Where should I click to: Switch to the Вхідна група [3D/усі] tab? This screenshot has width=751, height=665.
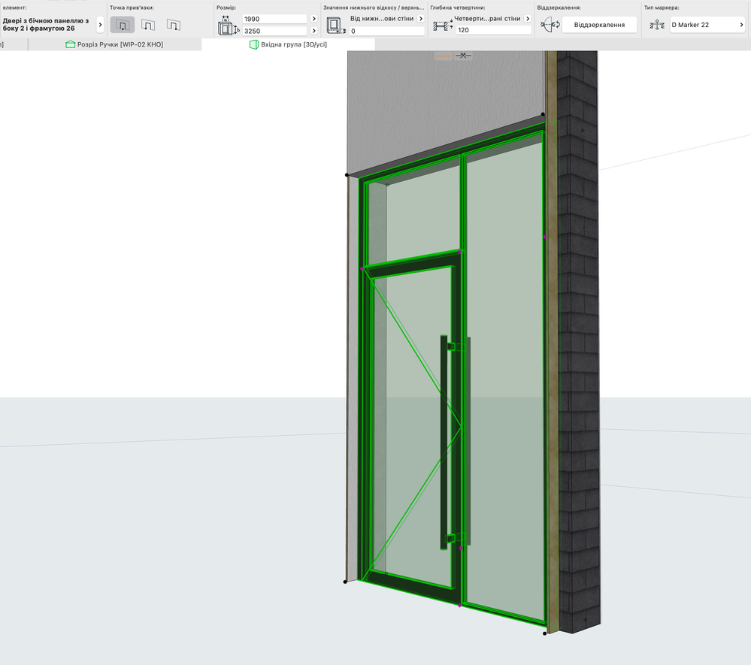[293, 45]
